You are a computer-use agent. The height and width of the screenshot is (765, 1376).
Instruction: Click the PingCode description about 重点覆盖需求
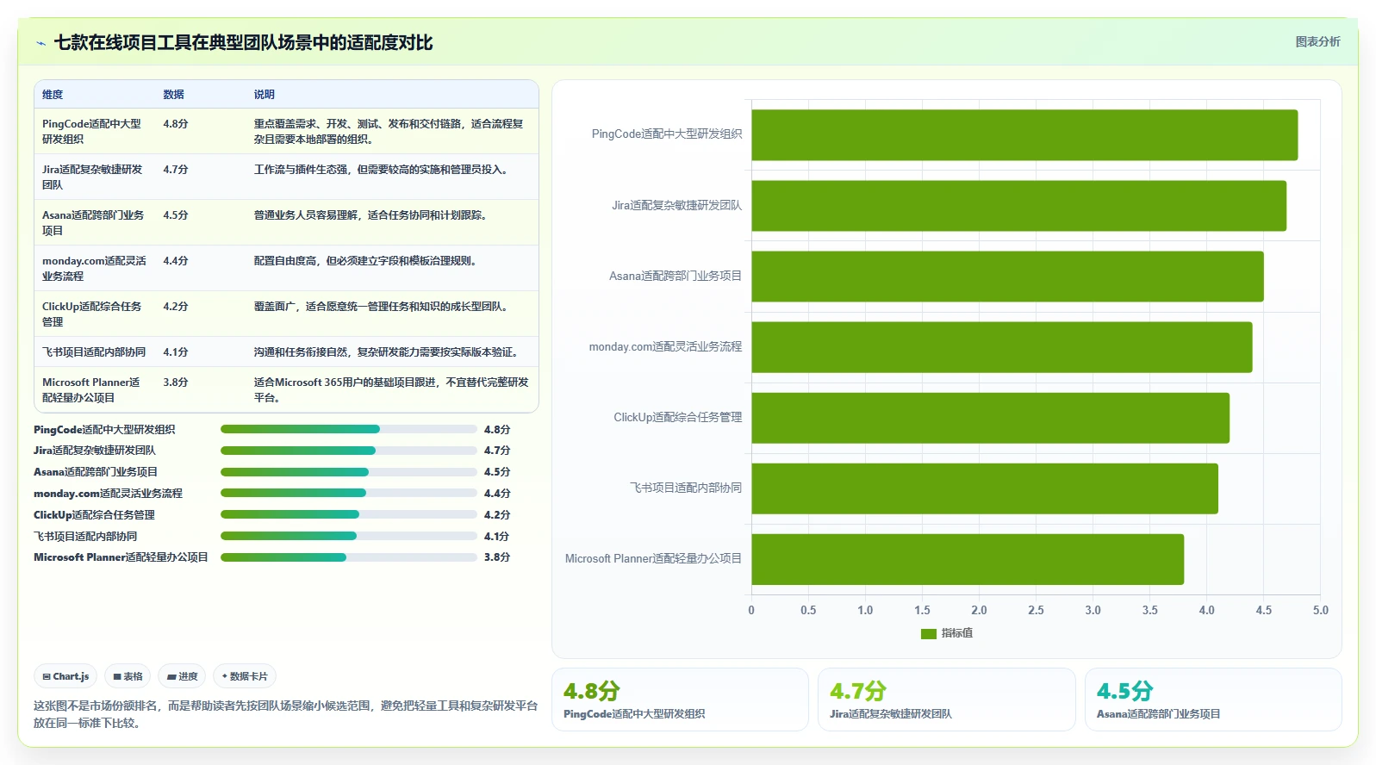[389, 132]
